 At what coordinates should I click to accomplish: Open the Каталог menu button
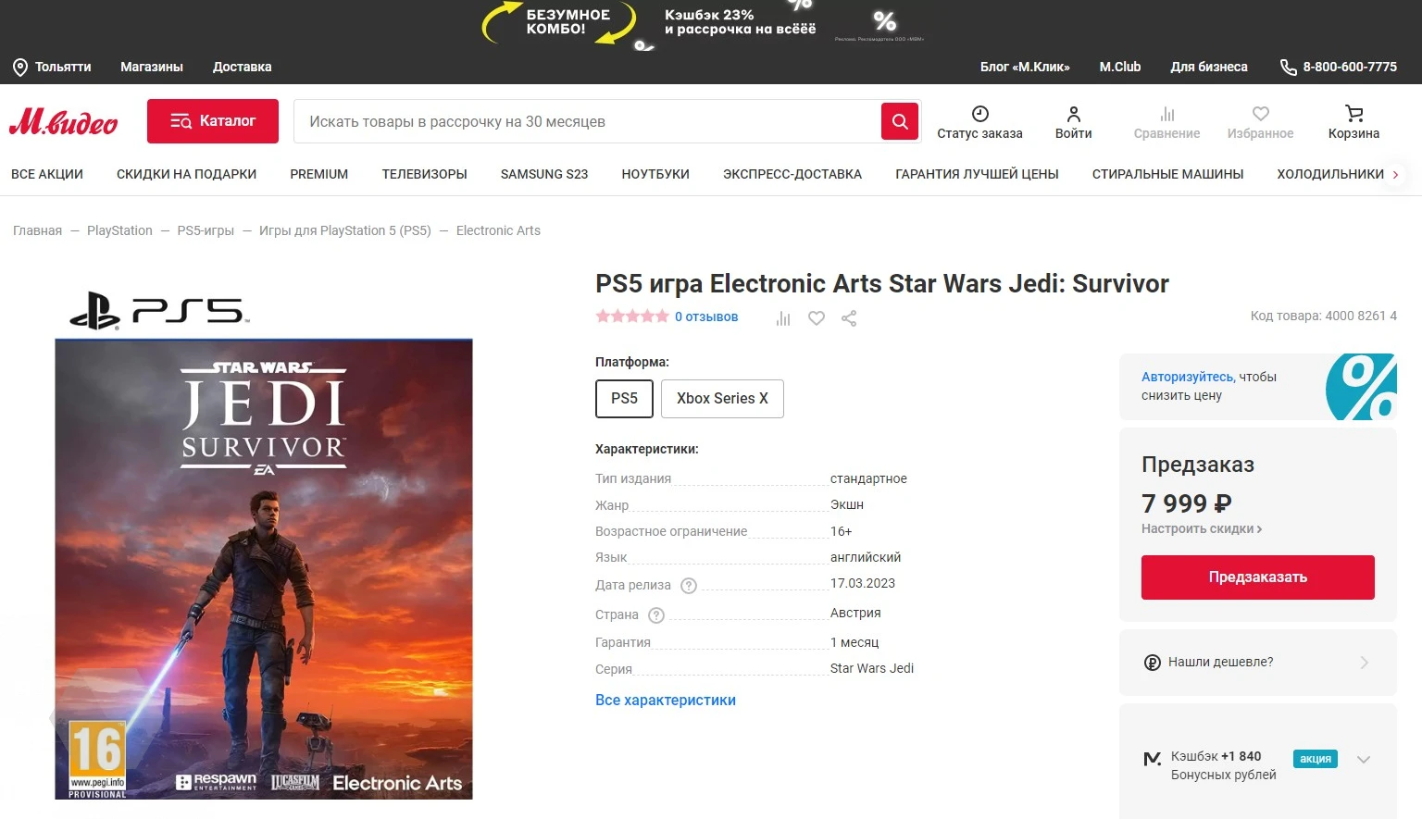(x=213, y=121)
